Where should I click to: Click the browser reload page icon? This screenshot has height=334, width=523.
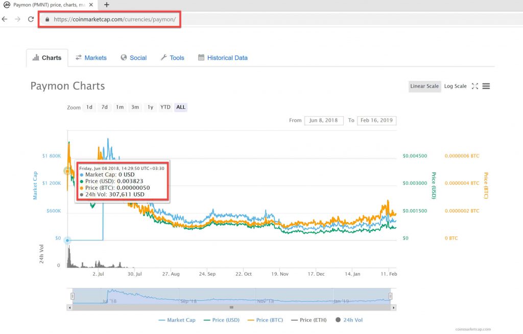[x=31, y=19]
